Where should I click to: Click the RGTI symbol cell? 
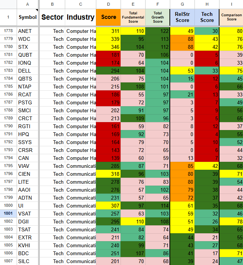pyautogui.click(x=27, y=126)
